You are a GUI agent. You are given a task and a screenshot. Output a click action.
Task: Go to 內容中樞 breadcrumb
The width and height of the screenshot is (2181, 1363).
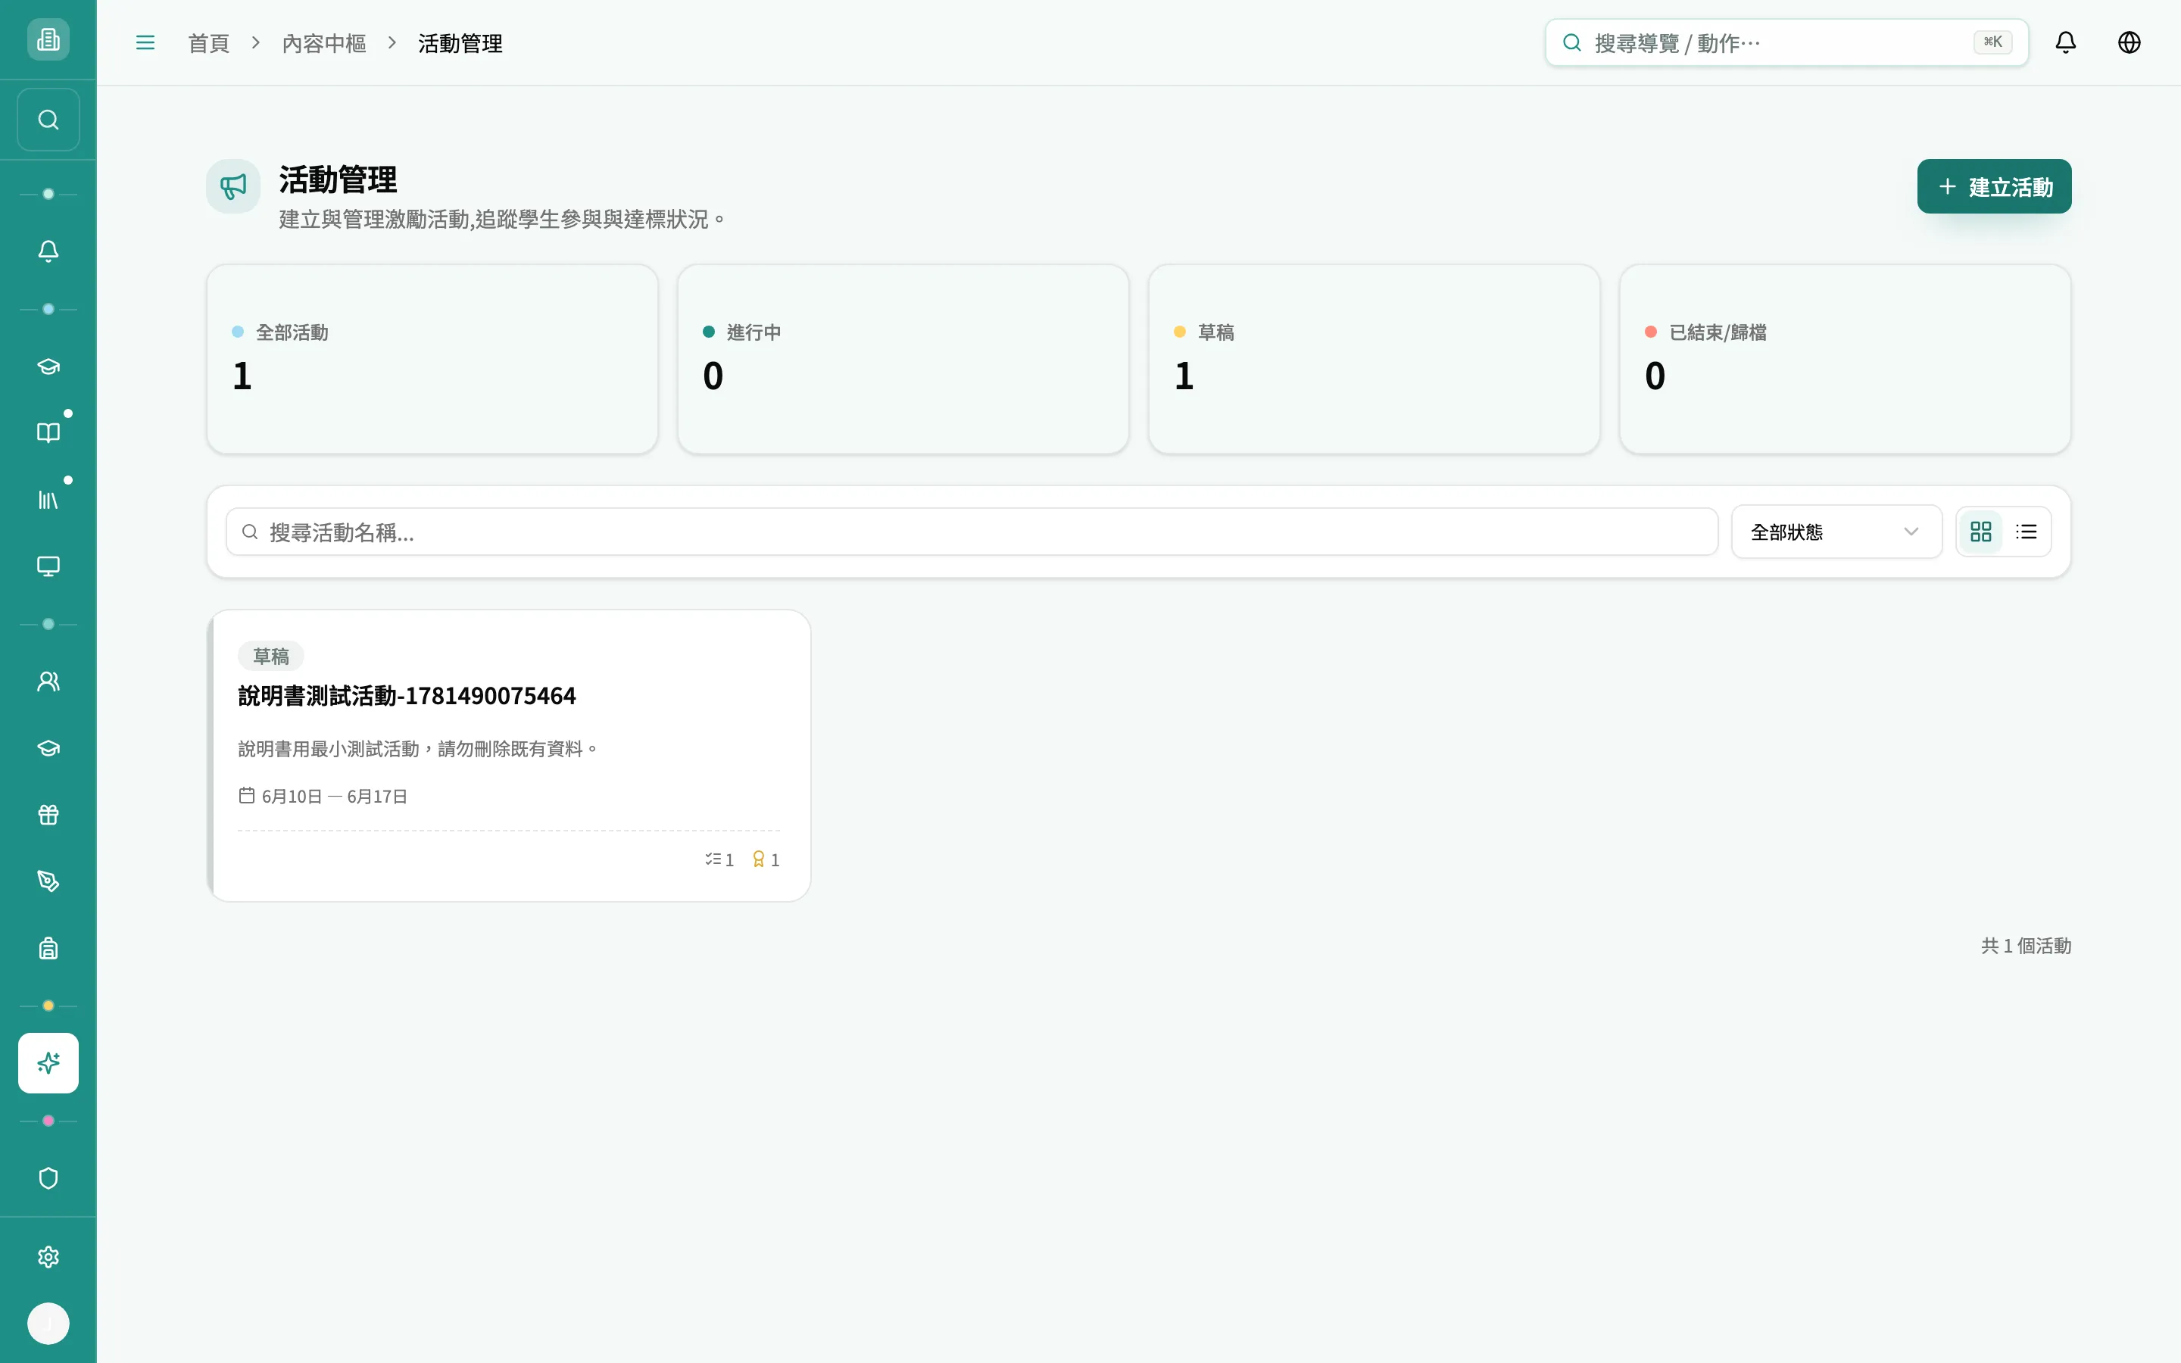pyautogui.click(x=323, y=43)
